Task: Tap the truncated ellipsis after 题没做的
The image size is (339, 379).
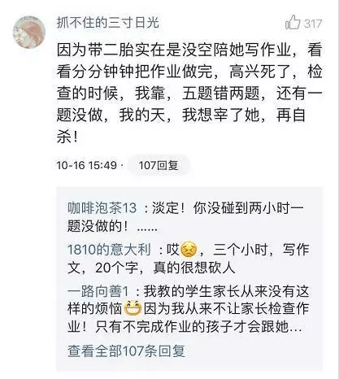Action: (x=147, y=229)
